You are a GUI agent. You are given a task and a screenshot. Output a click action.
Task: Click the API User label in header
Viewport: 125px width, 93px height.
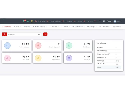91,21
